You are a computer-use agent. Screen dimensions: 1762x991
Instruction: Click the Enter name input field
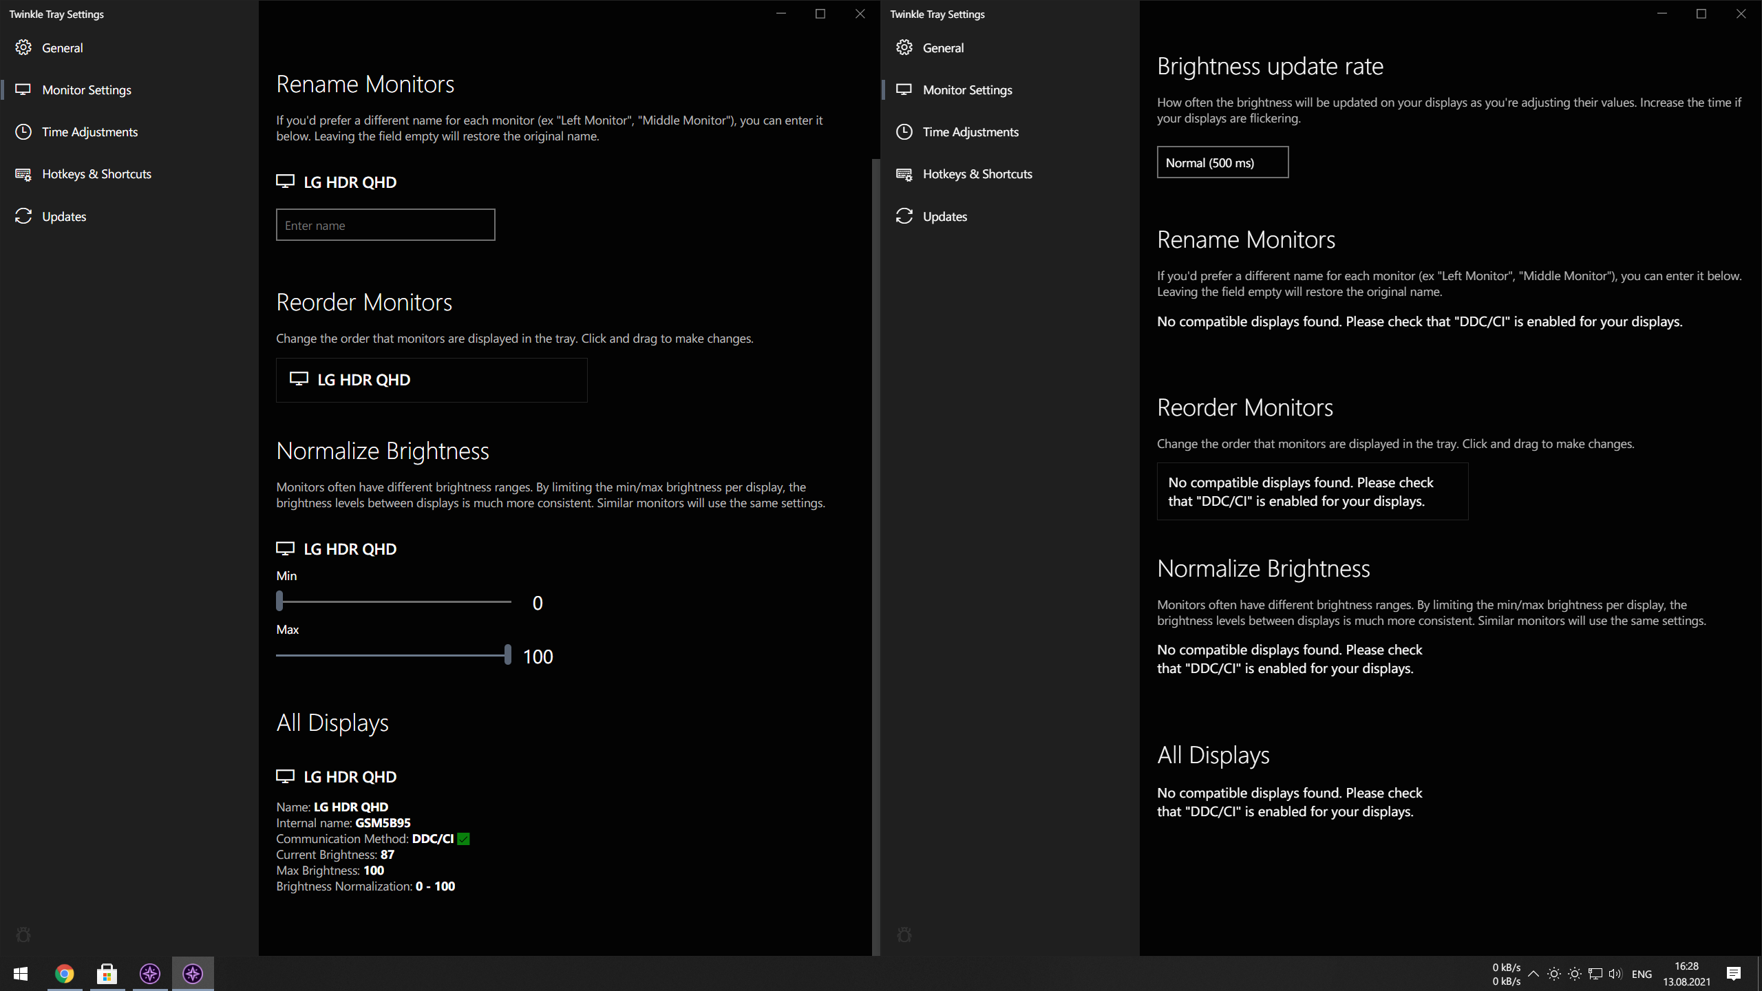(x=385, y=224)
